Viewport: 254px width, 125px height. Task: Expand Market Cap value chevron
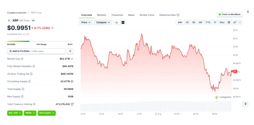pos(72,59)
